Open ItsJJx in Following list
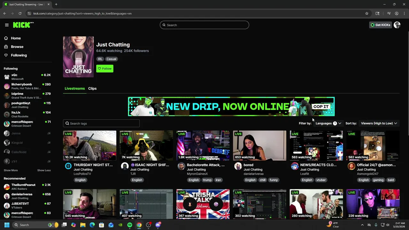 coord(27,114)
